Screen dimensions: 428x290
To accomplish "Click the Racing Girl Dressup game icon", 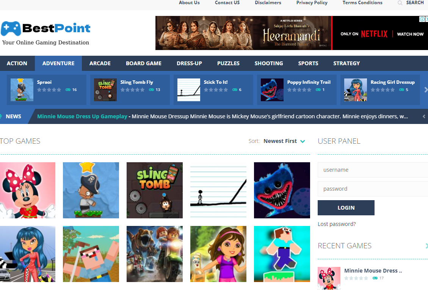I will point(355,89).
